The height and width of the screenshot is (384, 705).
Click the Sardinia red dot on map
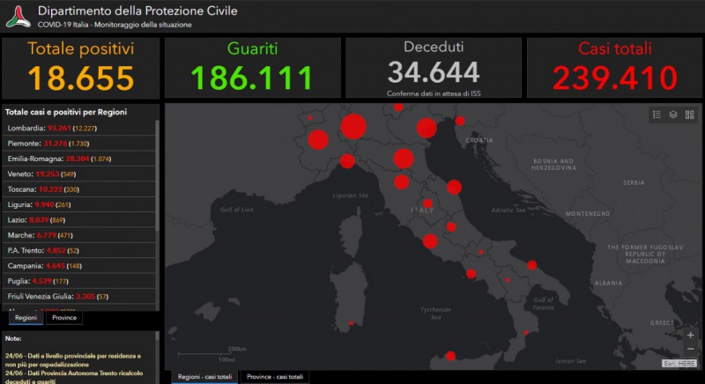pos(352,323)
